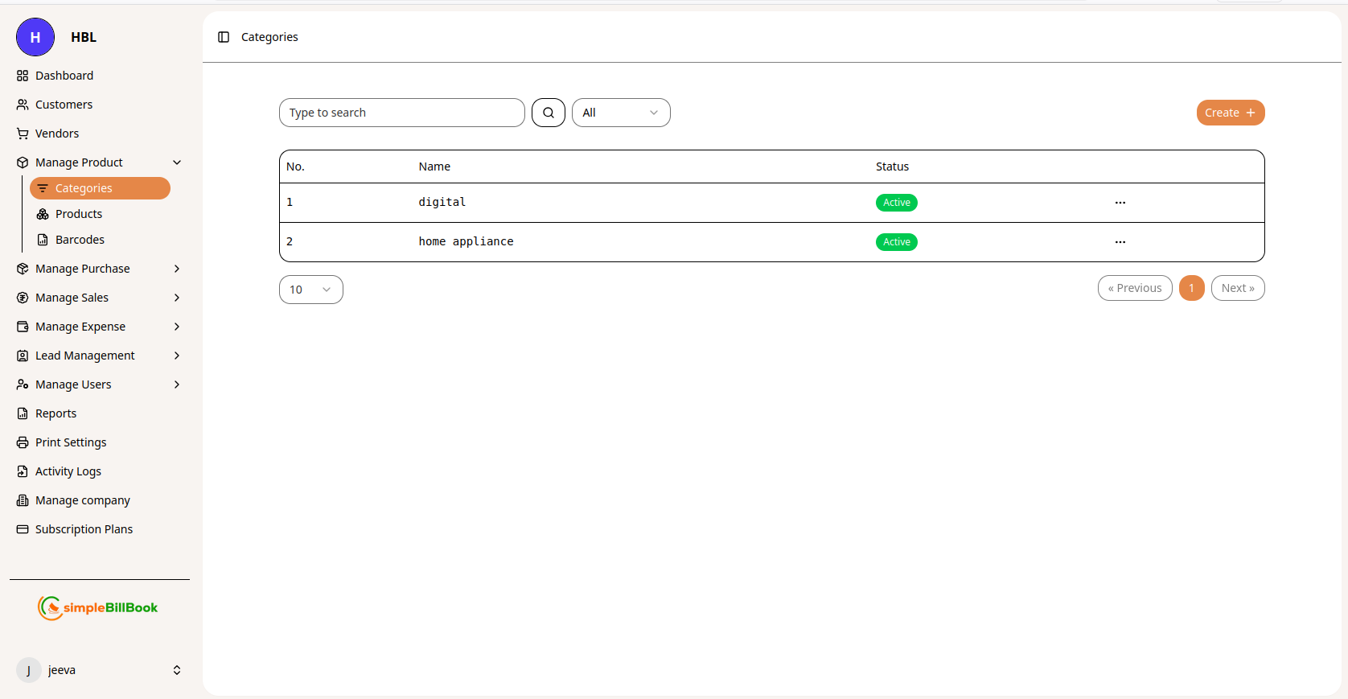The height and width of the screenshot is (699, 1348).
Task: Open the All status filter dropdown
Action: coord(620,113)
